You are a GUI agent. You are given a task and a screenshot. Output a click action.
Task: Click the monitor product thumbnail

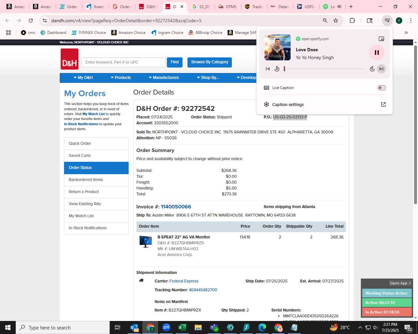tap(146, 242)
